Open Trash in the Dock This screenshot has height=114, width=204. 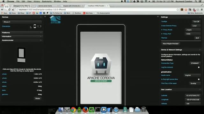143,110
